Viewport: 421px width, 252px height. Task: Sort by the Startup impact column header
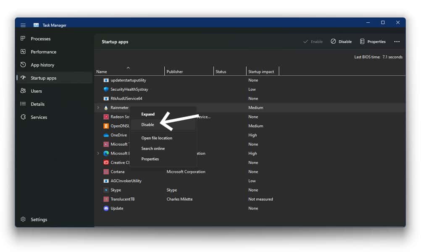(x=263, y=71)
